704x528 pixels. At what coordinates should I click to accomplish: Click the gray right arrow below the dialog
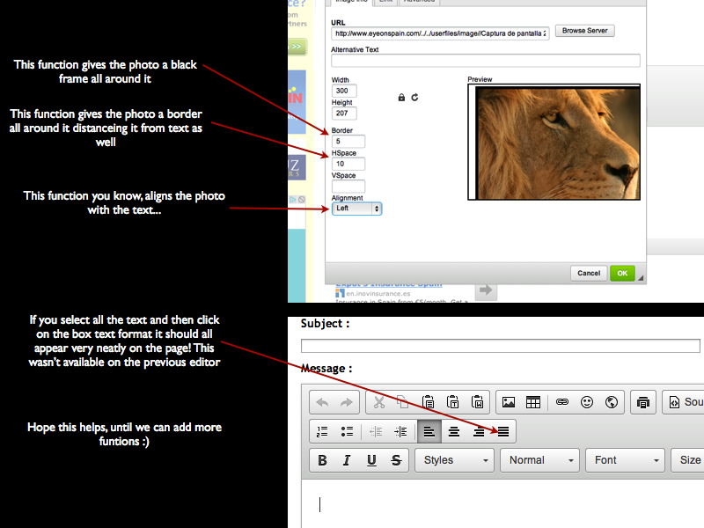[486, 290]
